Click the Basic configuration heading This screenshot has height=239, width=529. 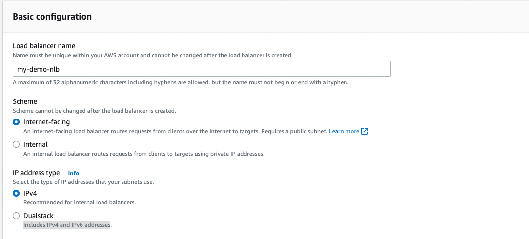(52, 17)
